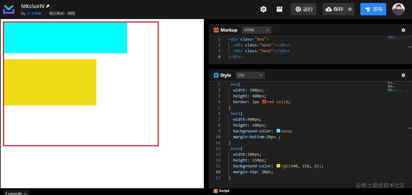Click aqua color swatch in CSS
The image size is (412, 195).
[278, 131]
